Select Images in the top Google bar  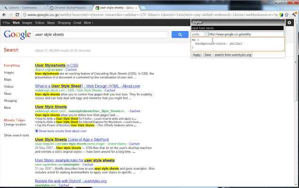tap(27, 23)
